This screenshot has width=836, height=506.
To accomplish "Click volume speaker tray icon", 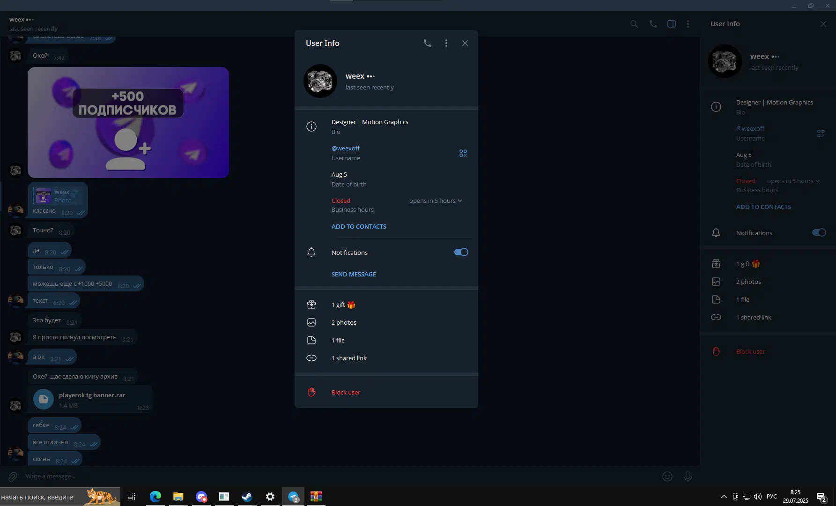I will pos(757,497).
